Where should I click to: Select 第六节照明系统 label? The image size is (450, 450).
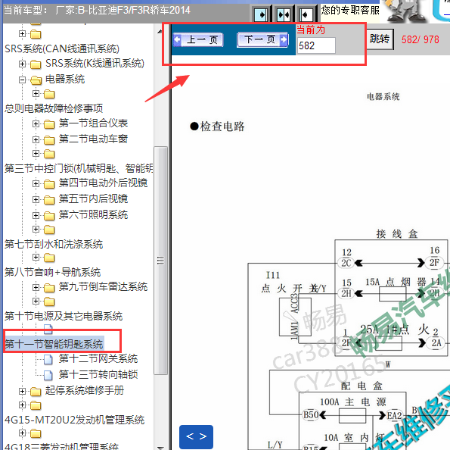click(93, 215)
